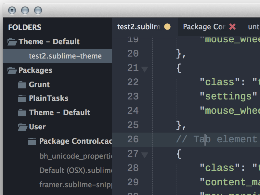Screen dimensions: 260x195
Task: Switch to the test2.sublime-theme tab
Action: [139, 27]
